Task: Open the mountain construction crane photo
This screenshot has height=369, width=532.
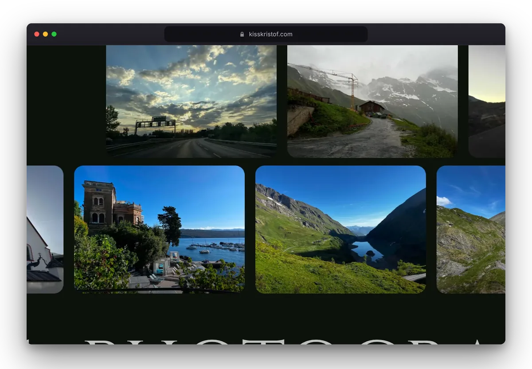Action: pyautogui.click(x=372, y=101)
